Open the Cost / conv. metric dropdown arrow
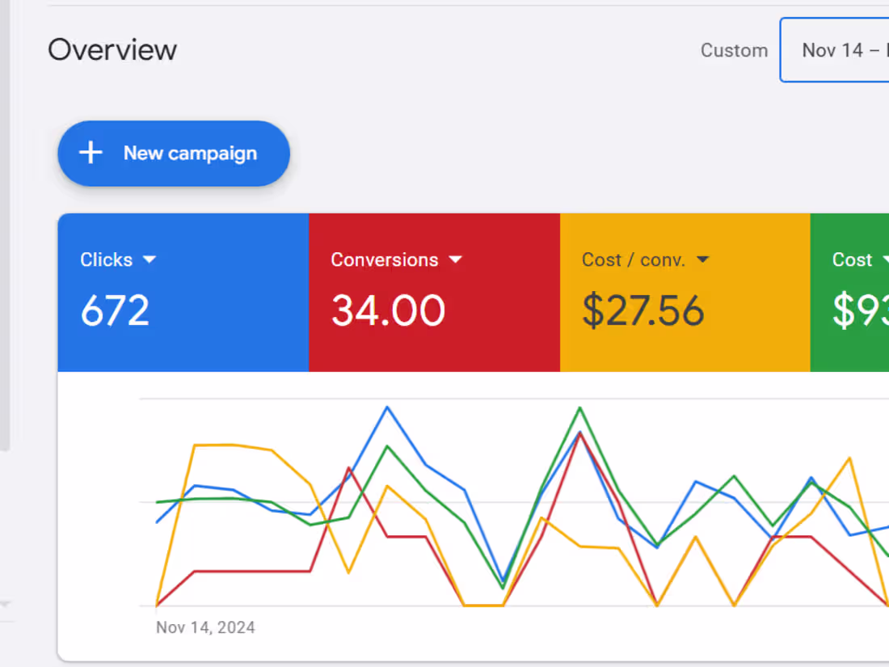The image size is (889, 667). tap(702, 260)
